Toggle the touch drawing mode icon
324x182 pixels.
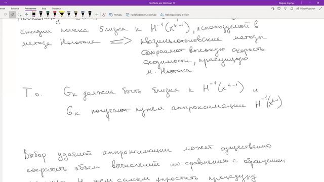(x=104, y=15)
